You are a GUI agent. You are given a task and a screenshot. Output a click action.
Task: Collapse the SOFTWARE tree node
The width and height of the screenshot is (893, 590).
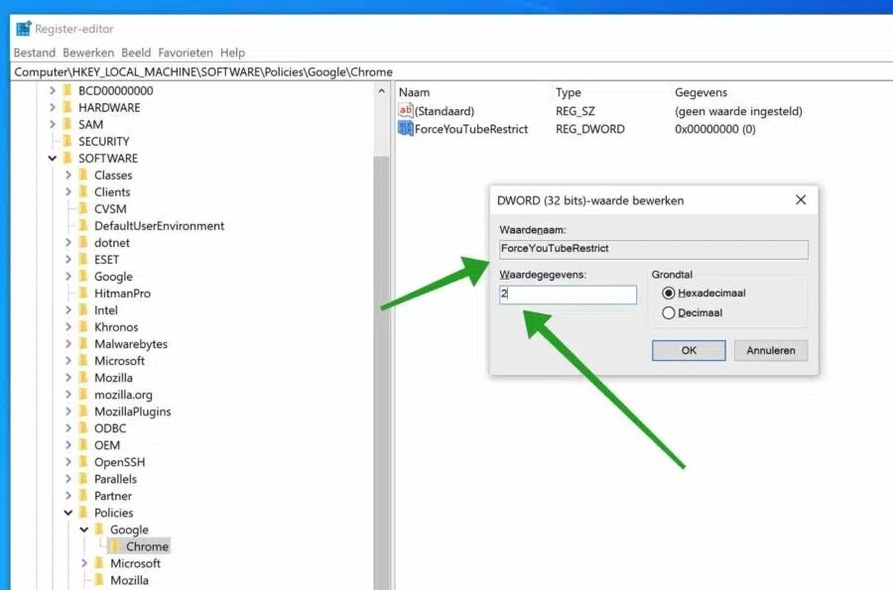pyautogui.click(x=53, y=159)
